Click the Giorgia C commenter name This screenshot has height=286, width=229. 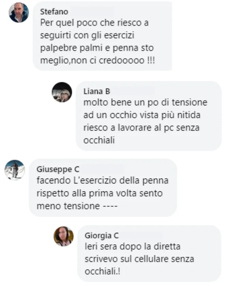pyautogui.click(x=102, y=236)
